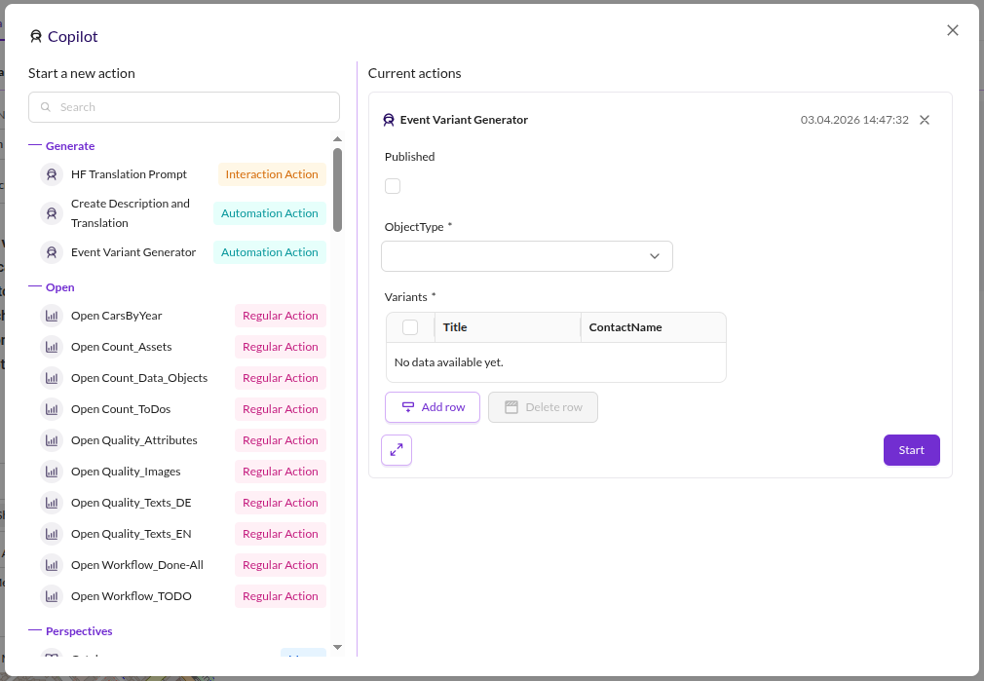The width and height of the screenshot is (984, 681).
Task: Click the action list scrollbar thumb
Action: click(x=338, y=190)
